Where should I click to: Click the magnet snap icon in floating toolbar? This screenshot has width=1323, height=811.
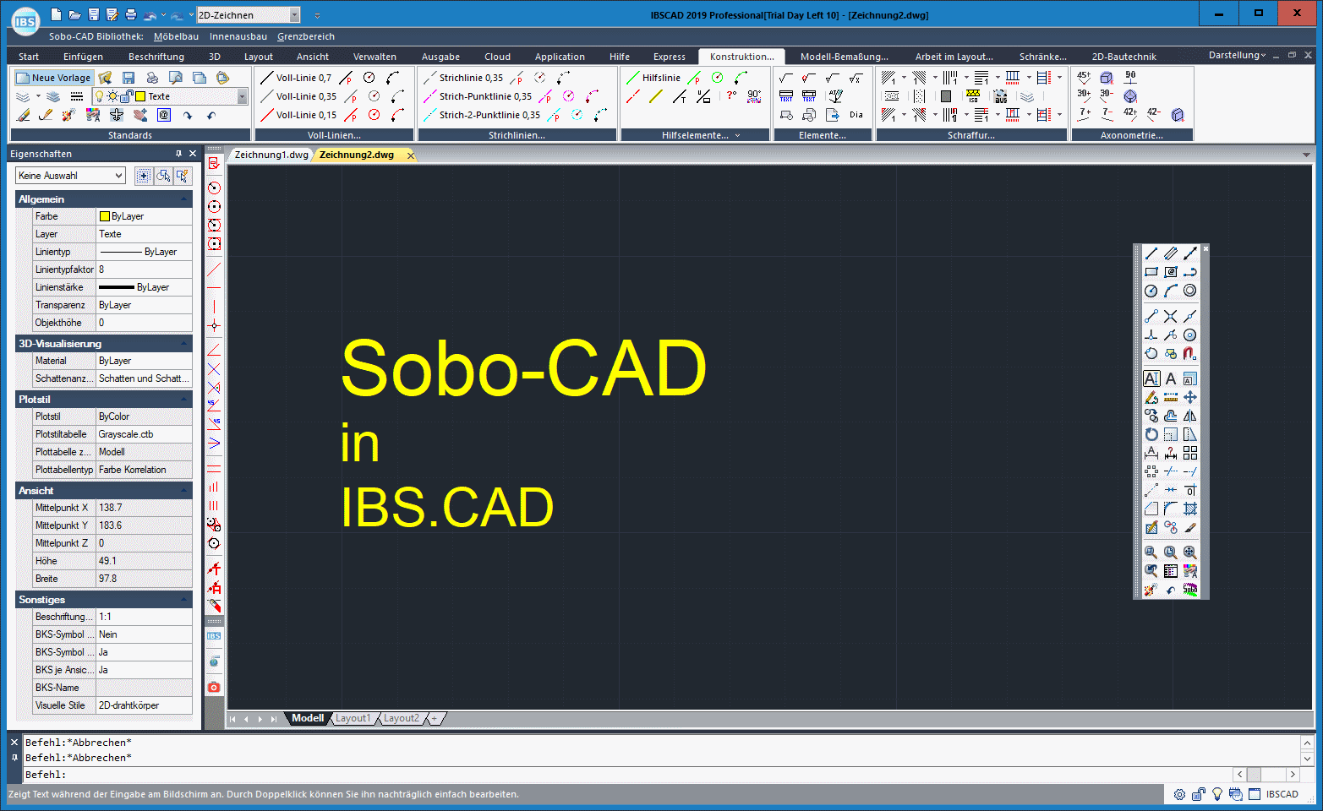pos(1190,353)
